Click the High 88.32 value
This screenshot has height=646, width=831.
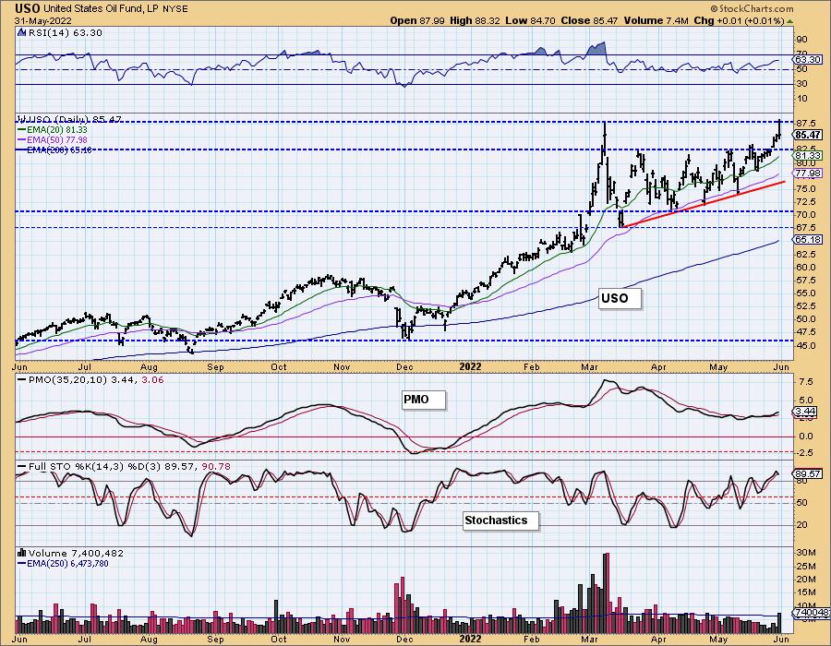click(475, 20)
